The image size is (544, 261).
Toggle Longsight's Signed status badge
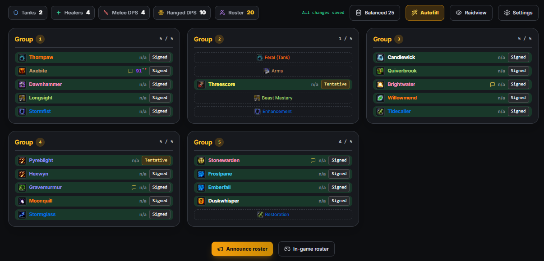(160, 98)
